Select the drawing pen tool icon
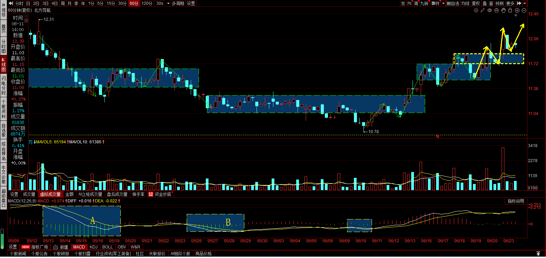This screenshot has width=546, height=258. (483, 11)
